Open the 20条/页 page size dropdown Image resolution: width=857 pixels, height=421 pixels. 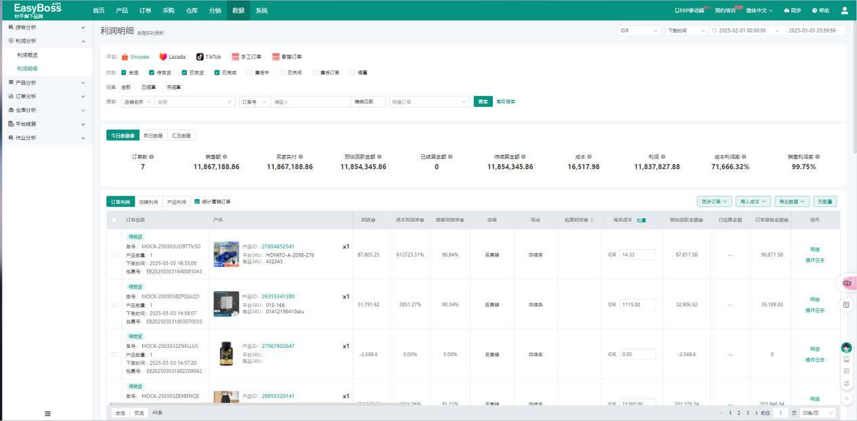coord(817,413)
